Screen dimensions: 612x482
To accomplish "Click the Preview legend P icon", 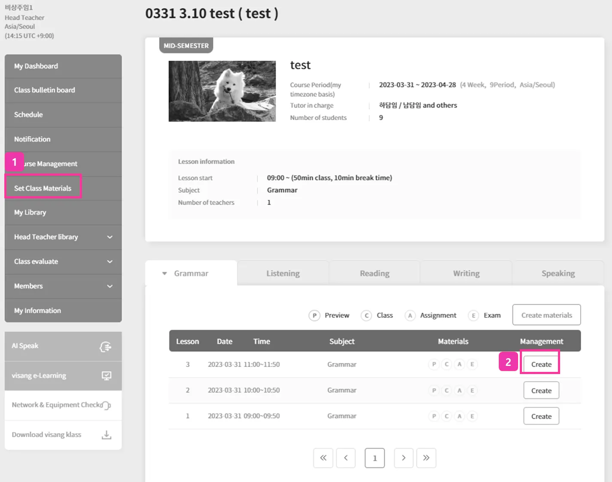I will click(314, 315).
